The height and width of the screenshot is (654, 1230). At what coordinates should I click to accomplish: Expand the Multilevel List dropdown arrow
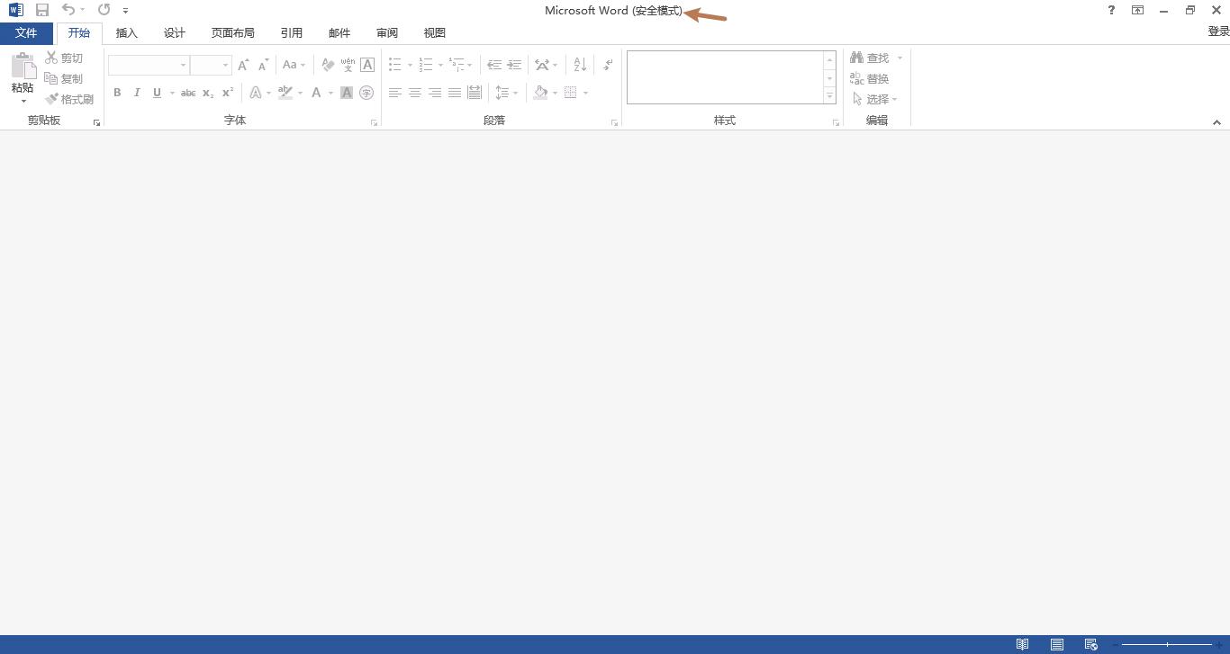point(469,65)
